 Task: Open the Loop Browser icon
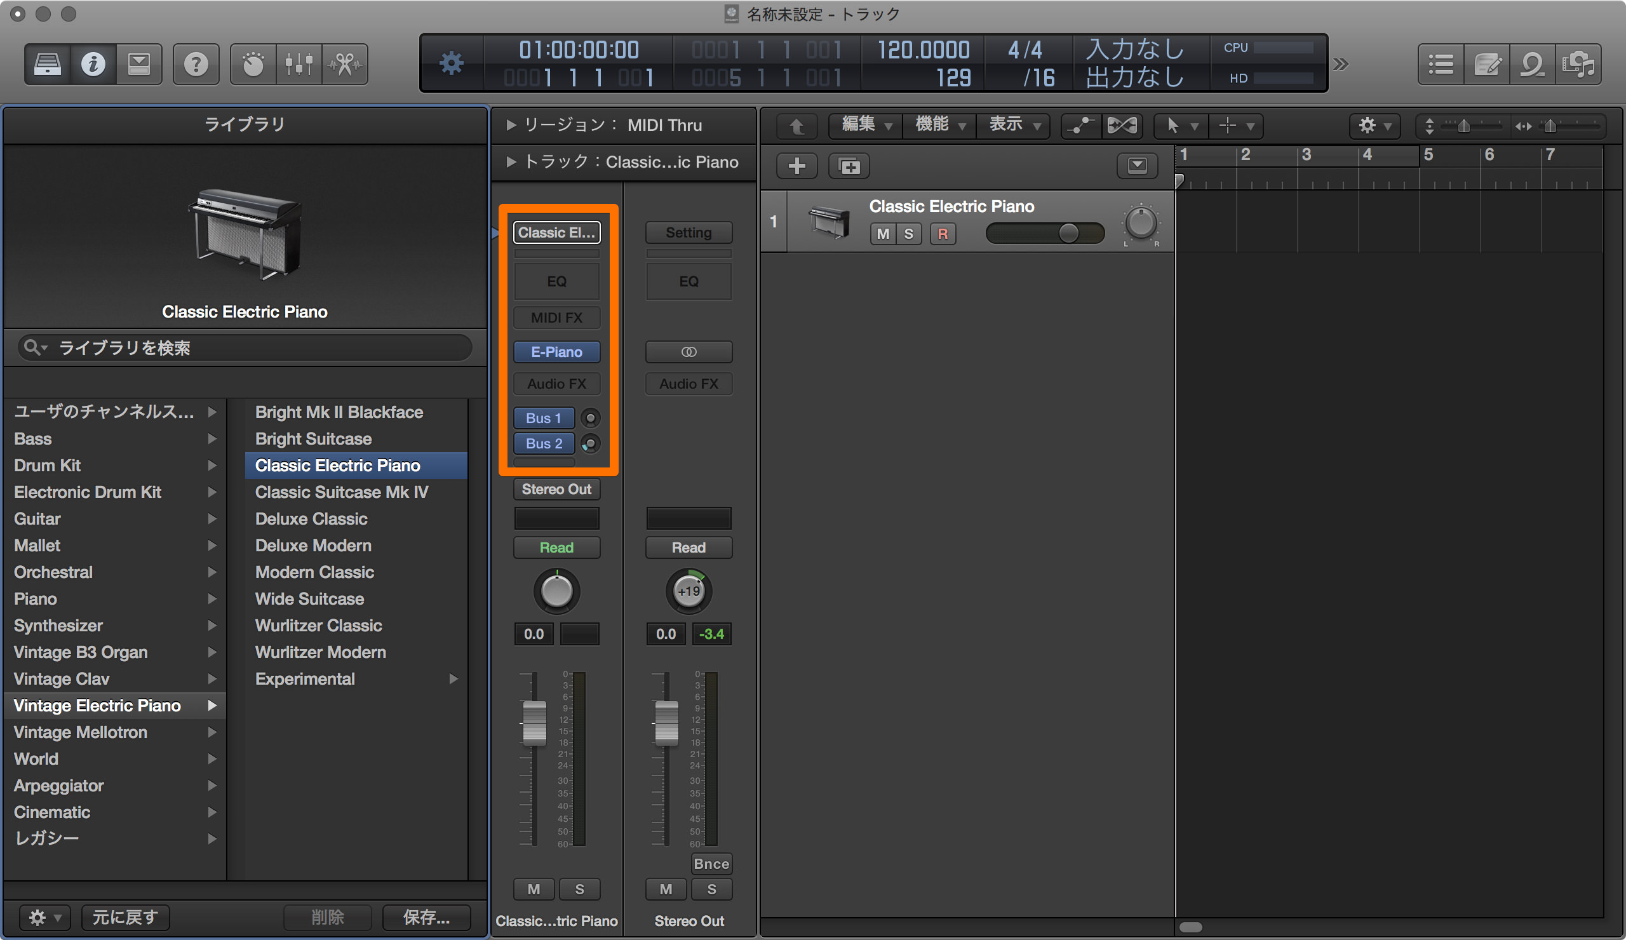(x=1533, y=64)
